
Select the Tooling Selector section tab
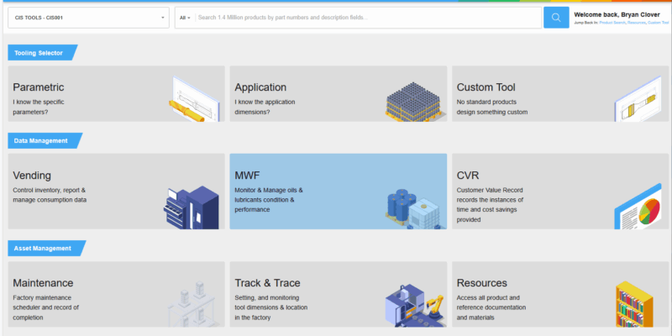point(42,53)
